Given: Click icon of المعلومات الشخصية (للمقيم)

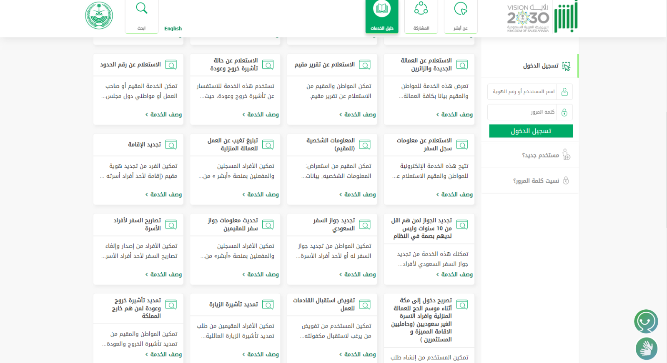Looking at the screenshot, I should point(365,144).
